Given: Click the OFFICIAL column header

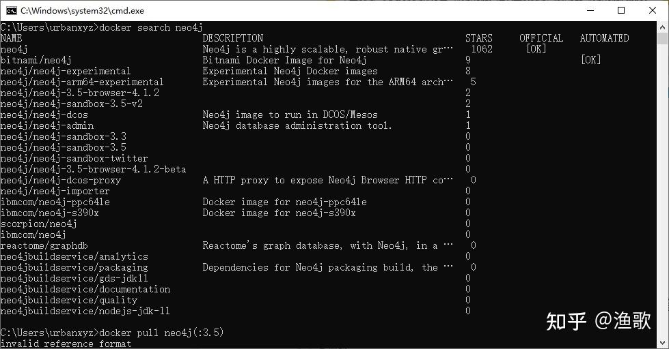Looking at the screenshot, I should (x=541, y=38).
